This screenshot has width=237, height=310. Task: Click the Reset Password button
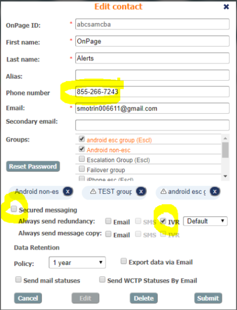(x=33, y=166)
